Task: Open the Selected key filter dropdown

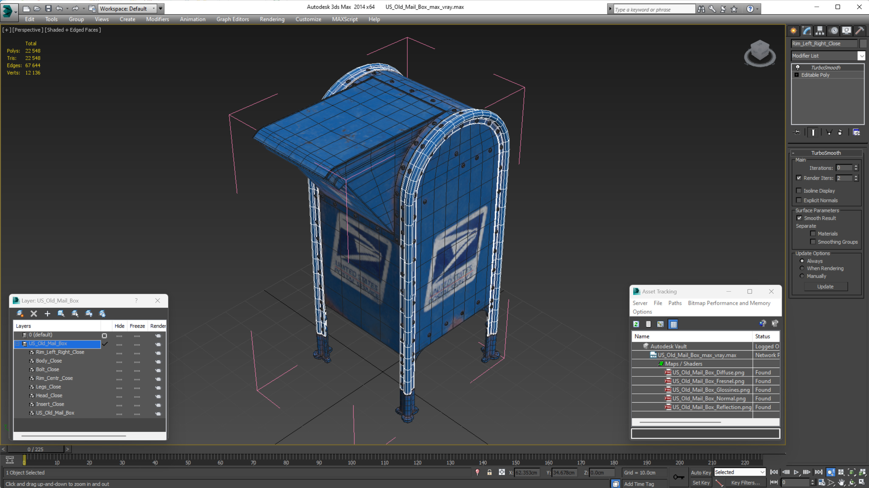Action: click(x=740, y=472)
